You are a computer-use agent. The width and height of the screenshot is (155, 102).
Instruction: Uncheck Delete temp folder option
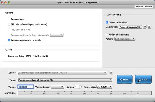point(107,22)
